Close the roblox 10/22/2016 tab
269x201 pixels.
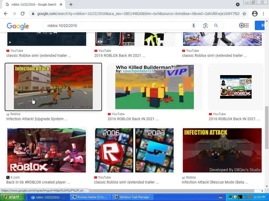[x=61, y=4]
